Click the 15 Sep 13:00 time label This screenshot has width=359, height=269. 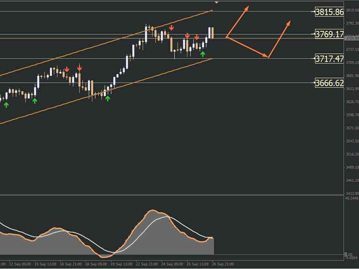coord(45,264)
